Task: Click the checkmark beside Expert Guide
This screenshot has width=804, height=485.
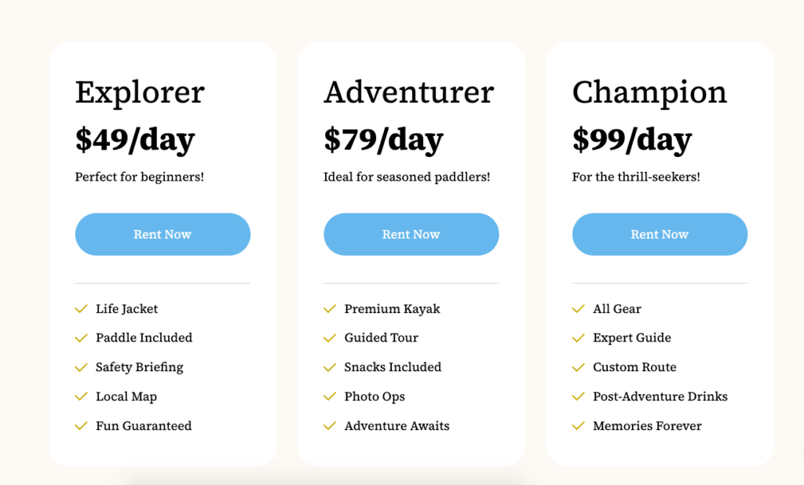Action: pyautogui.click(x=579, y=338)
